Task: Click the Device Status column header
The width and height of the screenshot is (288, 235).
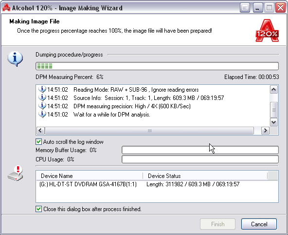Action: click(x=205, y=176)
